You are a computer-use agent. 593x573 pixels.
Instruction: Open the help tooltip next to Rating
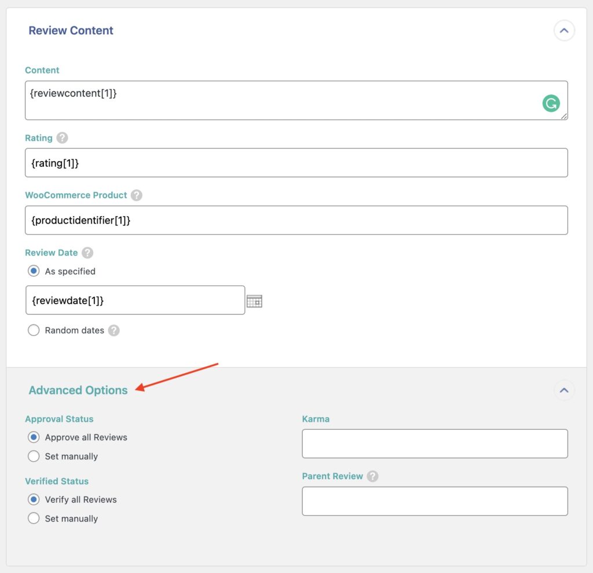pyautogui.click(x=61, y=138)
